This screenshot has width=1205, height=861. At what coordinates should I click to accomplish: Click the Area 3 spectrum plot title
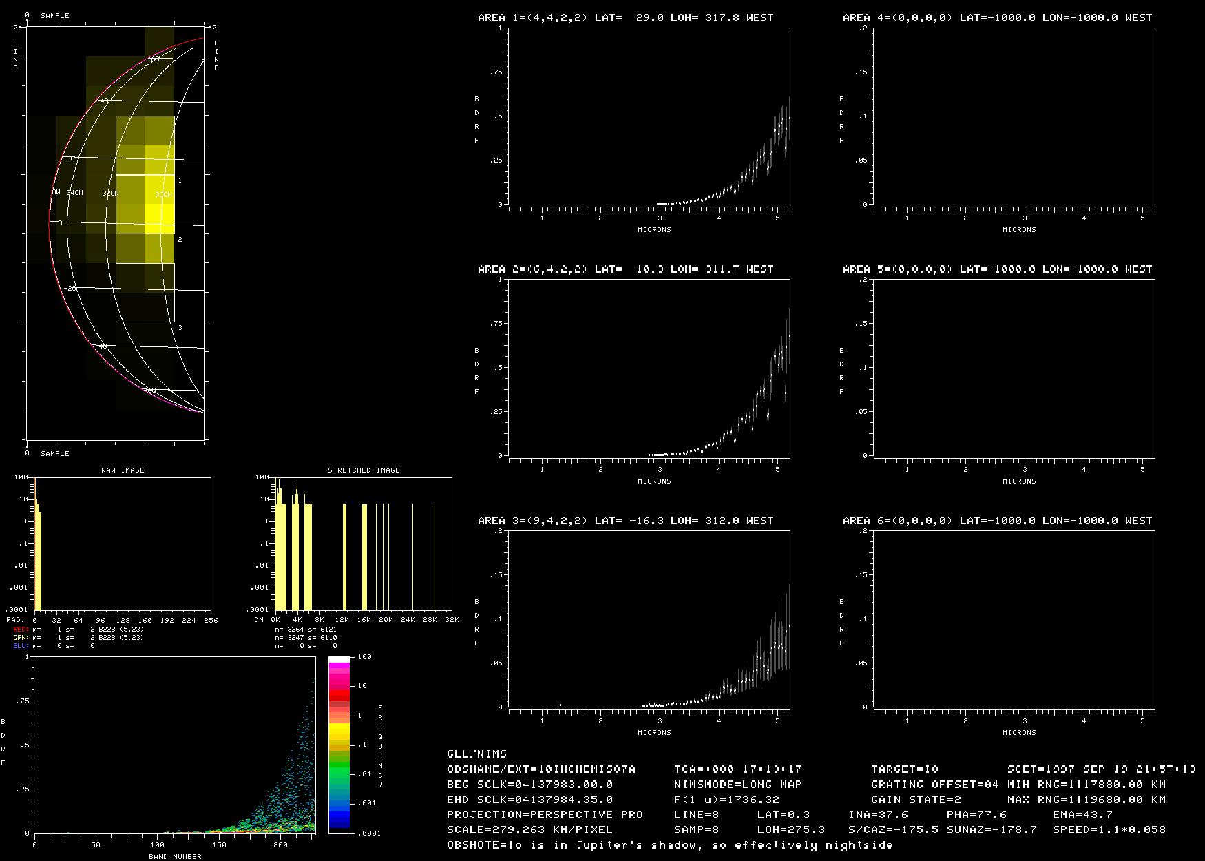(x=625, y=521)
